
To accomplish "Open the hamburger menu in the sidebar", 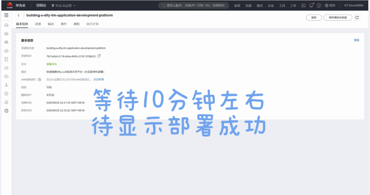I will pyautogui.click(x=6, y=15).
